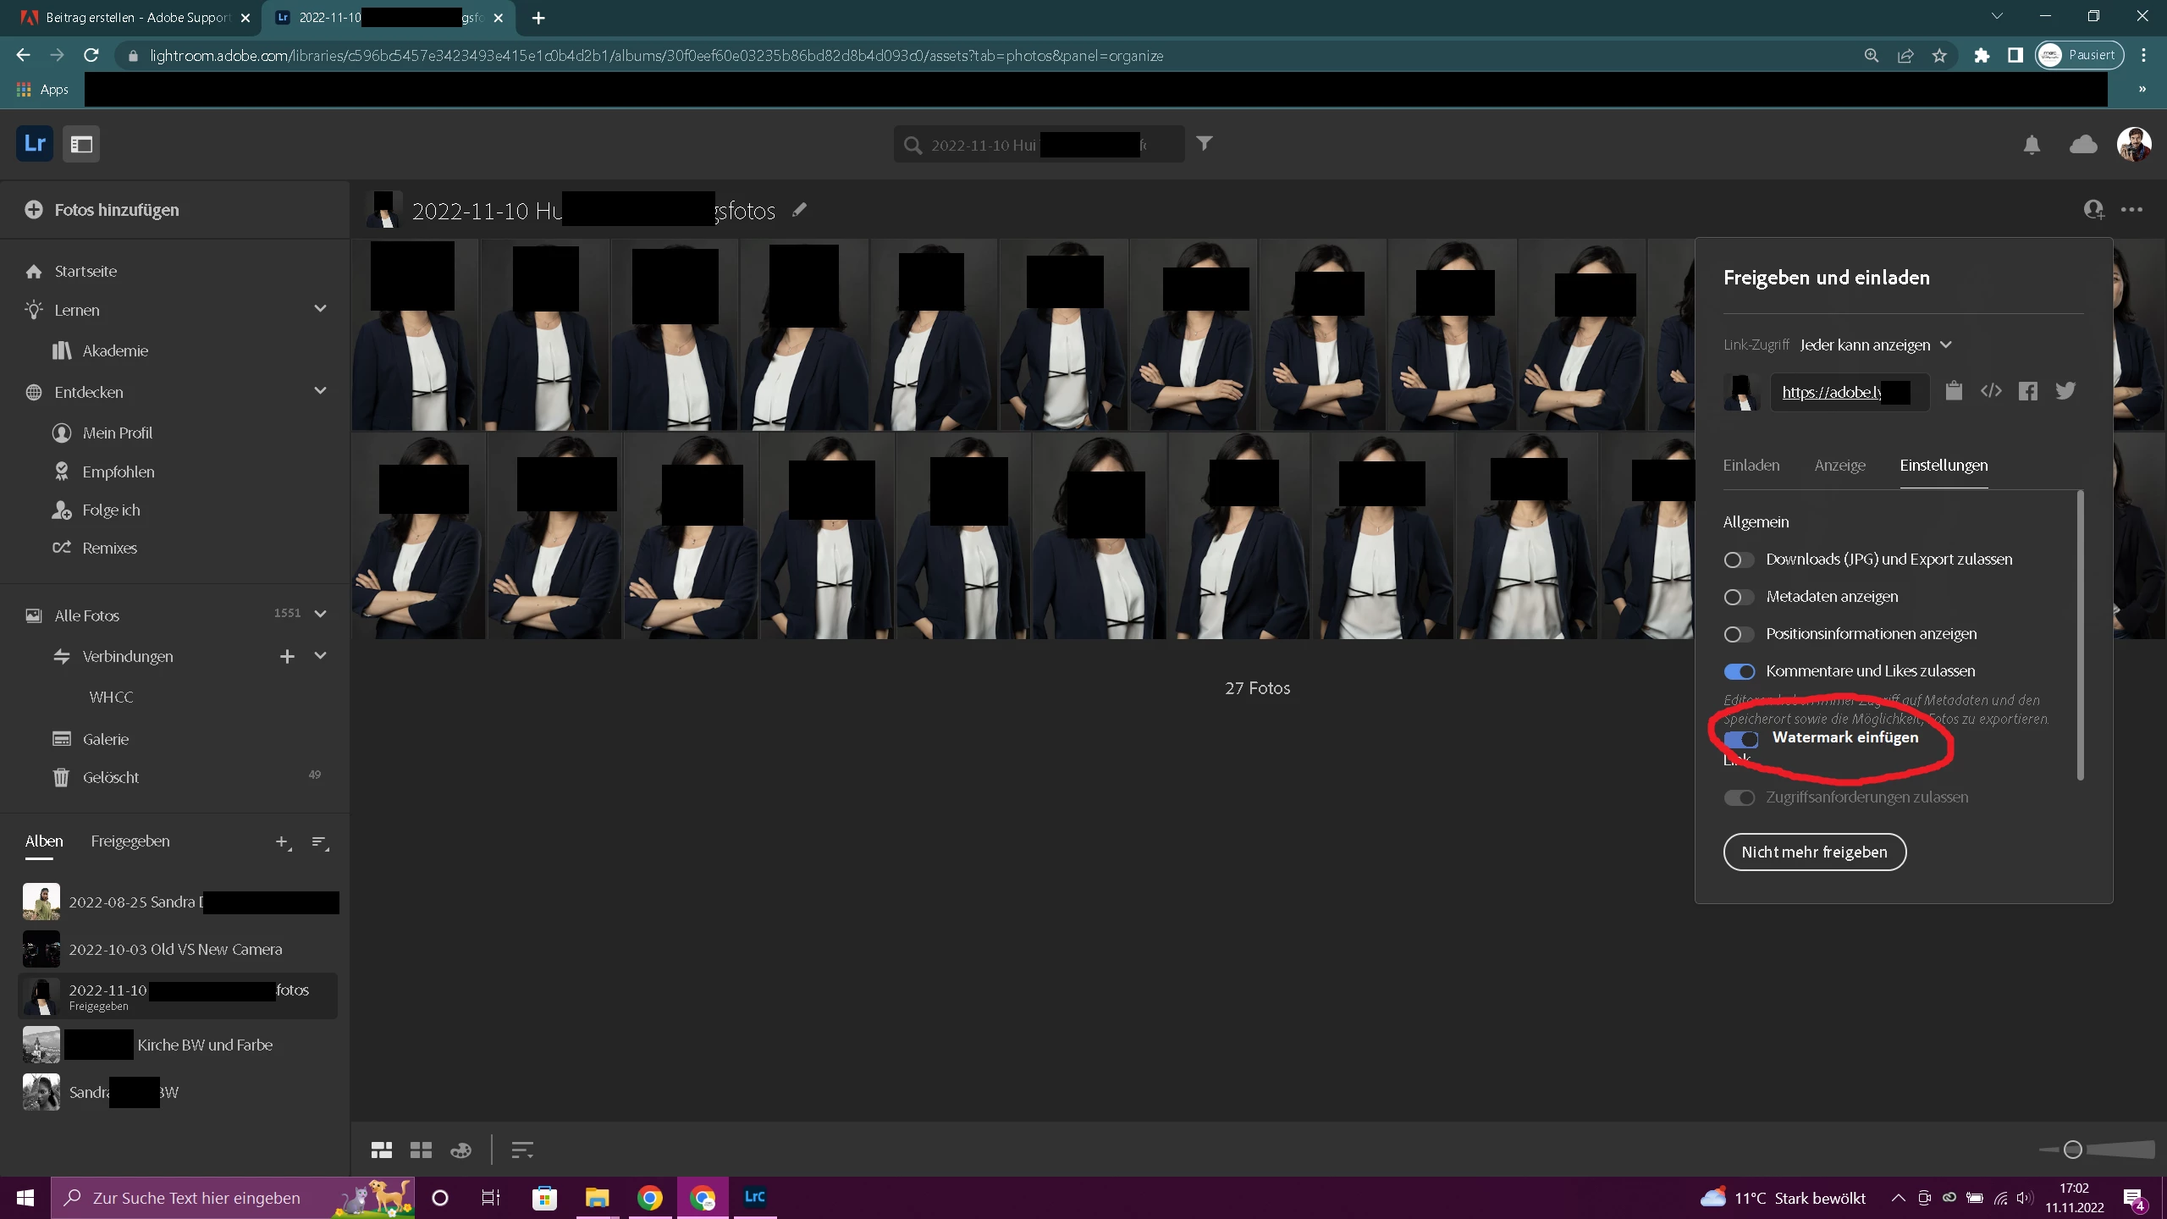Click the embed code icon
This screenshot has width=2167, height=1219.
pos(1991,391)
